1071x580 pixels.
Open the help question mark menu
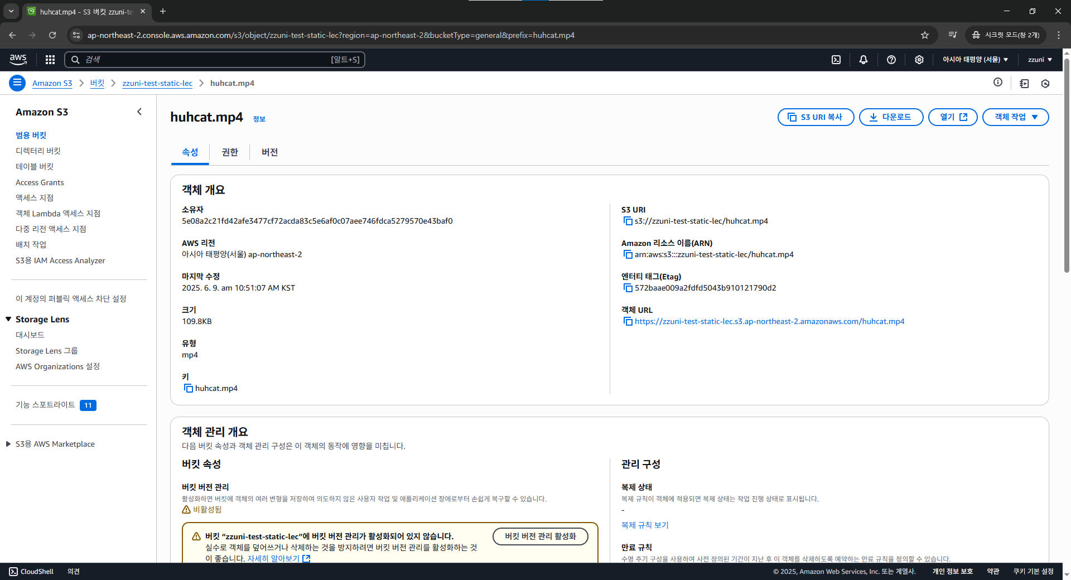tap(891, 60)
